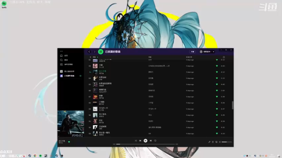Pause playback with the center player button

click(146, 141)
